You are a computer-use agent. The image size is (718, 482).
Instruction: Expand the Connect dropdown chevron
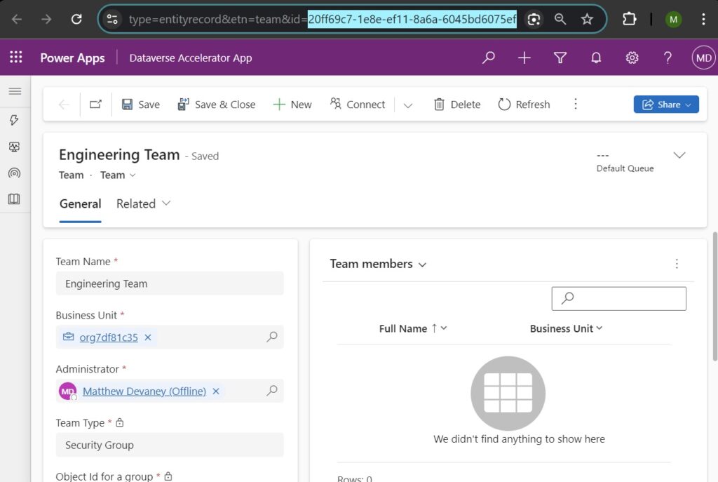coord(407,105)
